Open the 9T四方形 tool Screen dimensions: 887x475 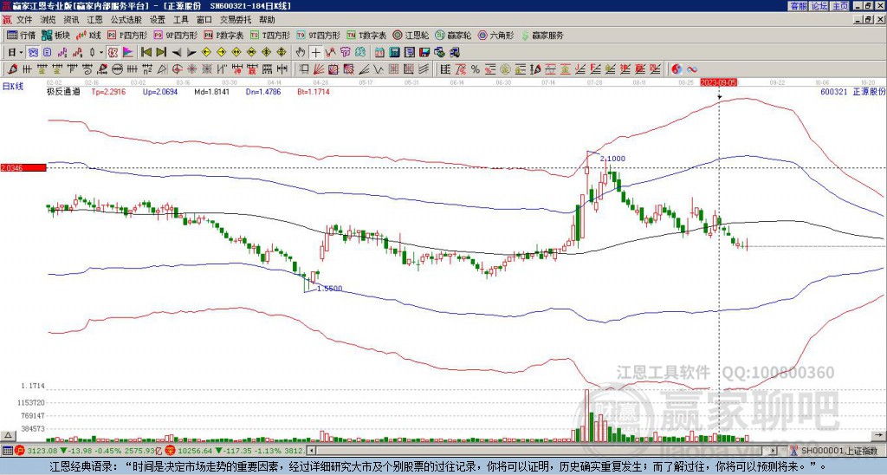coord(319,35)
